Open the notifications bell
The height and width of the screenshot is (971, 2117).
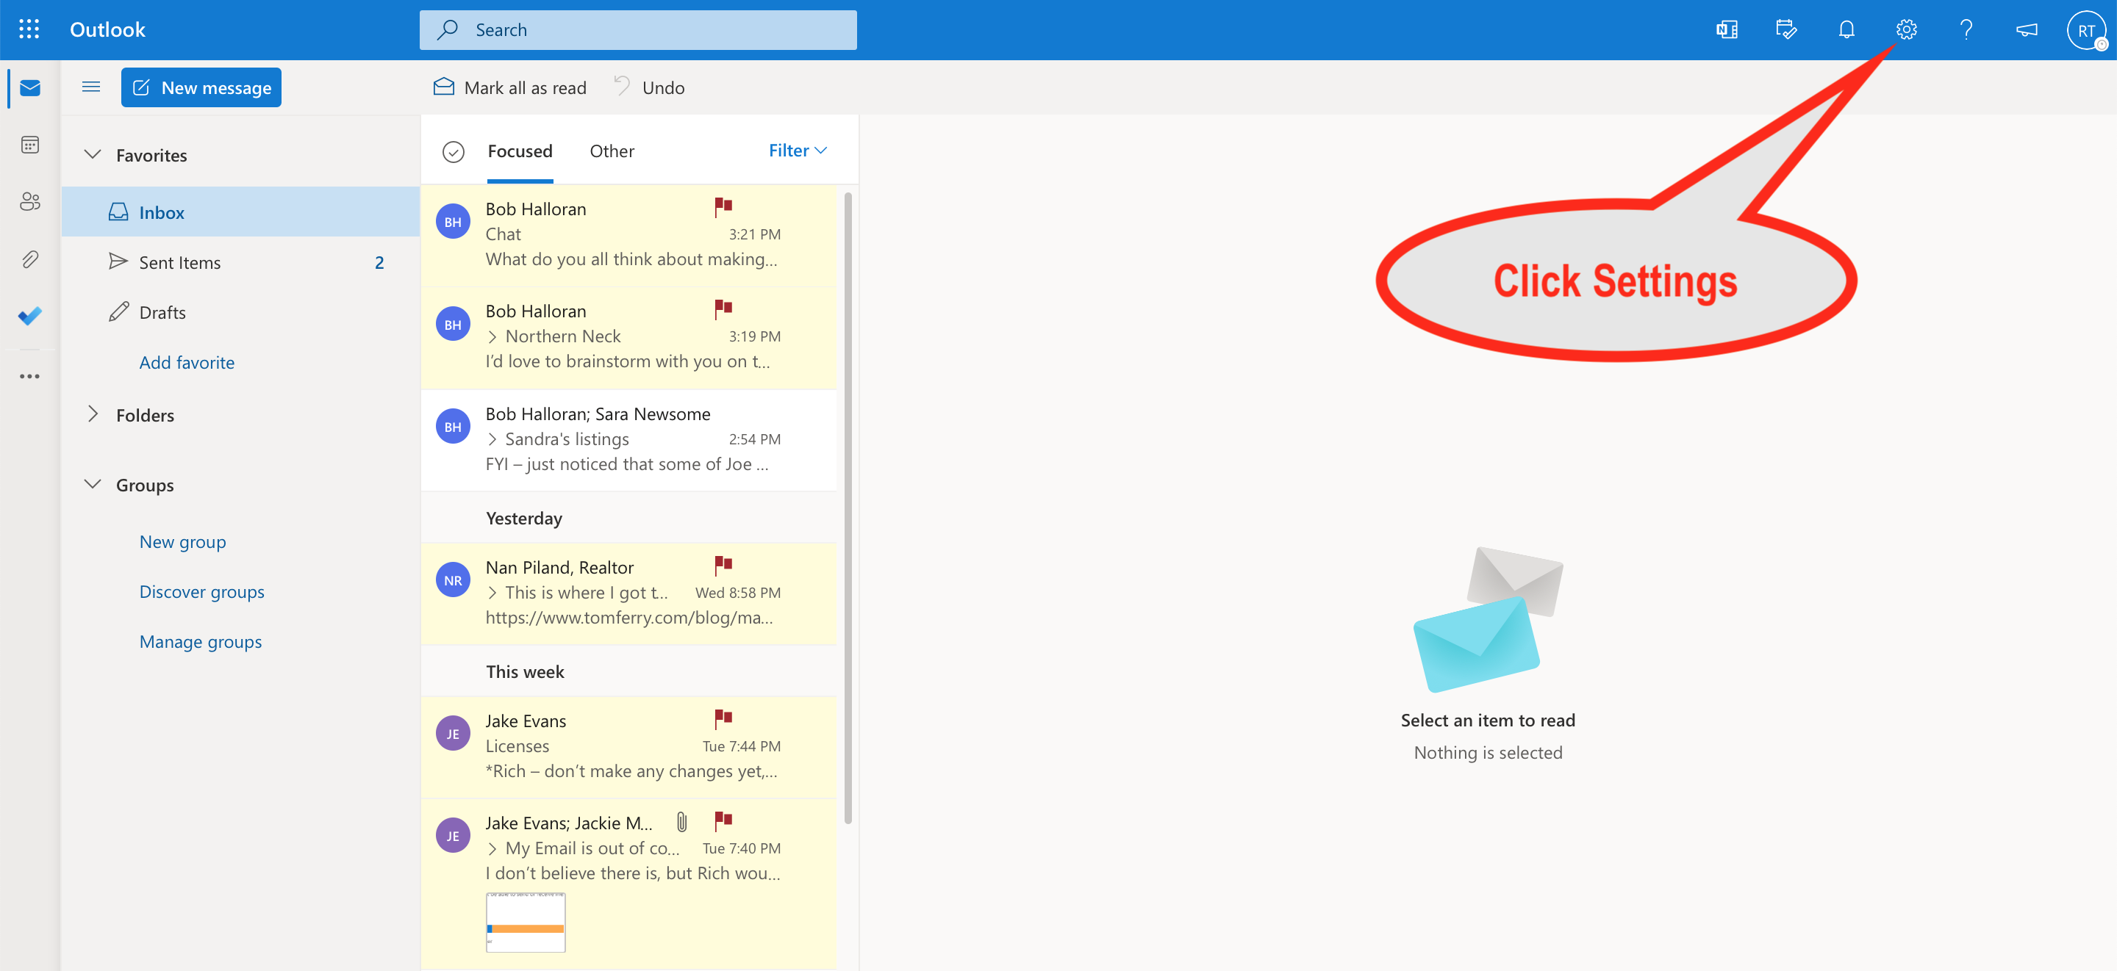(1846, 29)
